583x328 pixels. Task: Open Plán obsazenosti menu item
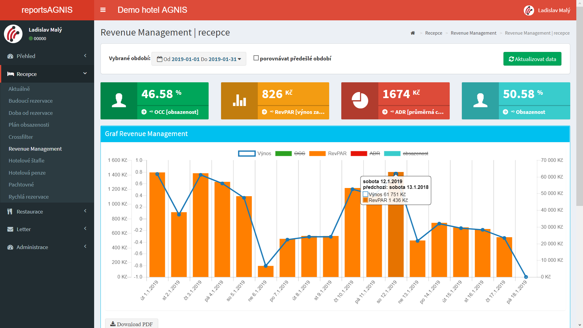(x=29, y=125)
